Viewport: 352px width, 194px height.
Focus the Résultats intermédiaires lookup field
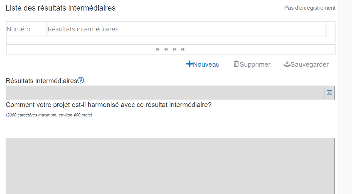[165, 93]
